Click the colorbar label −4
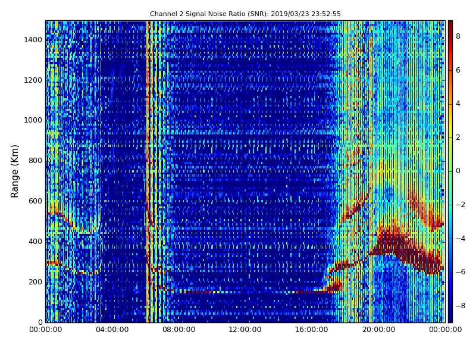Screen dimensions: 476x357 [x=460, y=239]
